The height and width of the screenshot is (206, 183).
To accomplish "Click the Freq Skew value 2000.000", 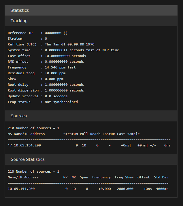I will [125, 189].
